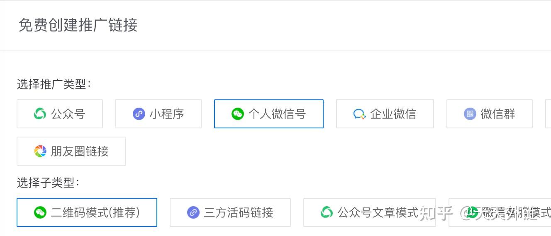Image resolution: width=551 pixels, height=236 pixels.
Task: Click the green icon beside 公众号文章模式
Action: click(x=327, y=212)
